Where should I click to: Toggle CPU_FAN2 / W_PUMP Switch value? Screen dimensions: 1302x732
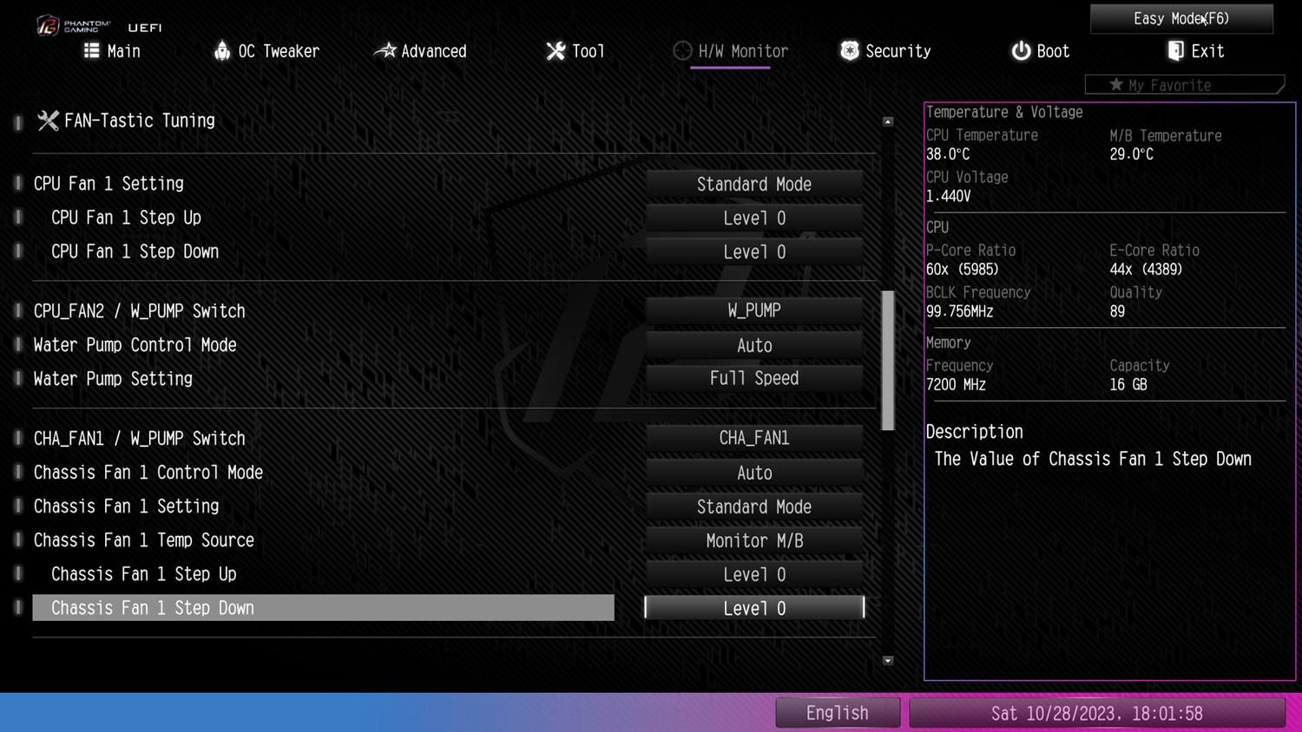coord(753,310)
